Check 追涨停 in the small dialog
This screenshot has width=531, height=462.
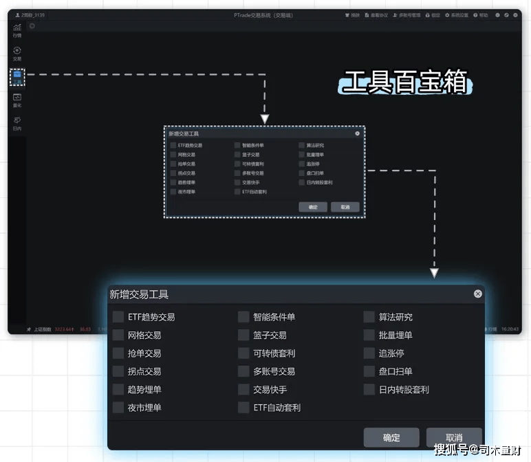click(301, 164)
